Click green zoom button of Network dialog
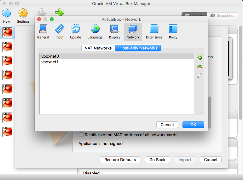Screen dimensions: 243x180 tap(52, 19)
